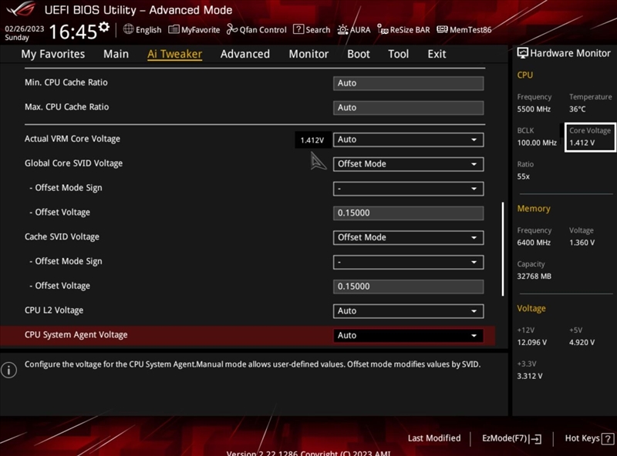Screen dimensions: 617x456
Task: Launch MemTest86 icon
Action: pyautogui.click(x=442, y=29)
